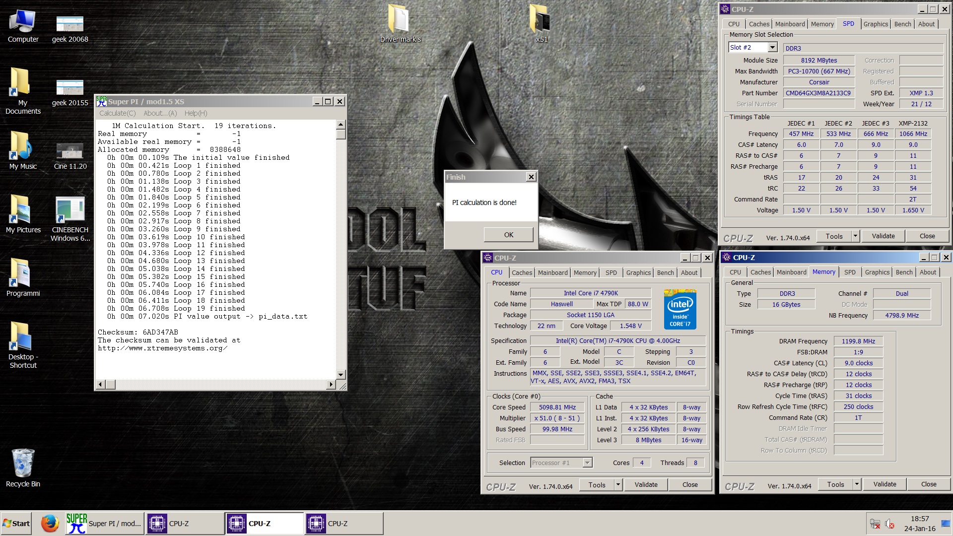This screenshot has height=536, width=953.
Task: Open the Programmi folder shortcut
Action: (x=23, y=277)
